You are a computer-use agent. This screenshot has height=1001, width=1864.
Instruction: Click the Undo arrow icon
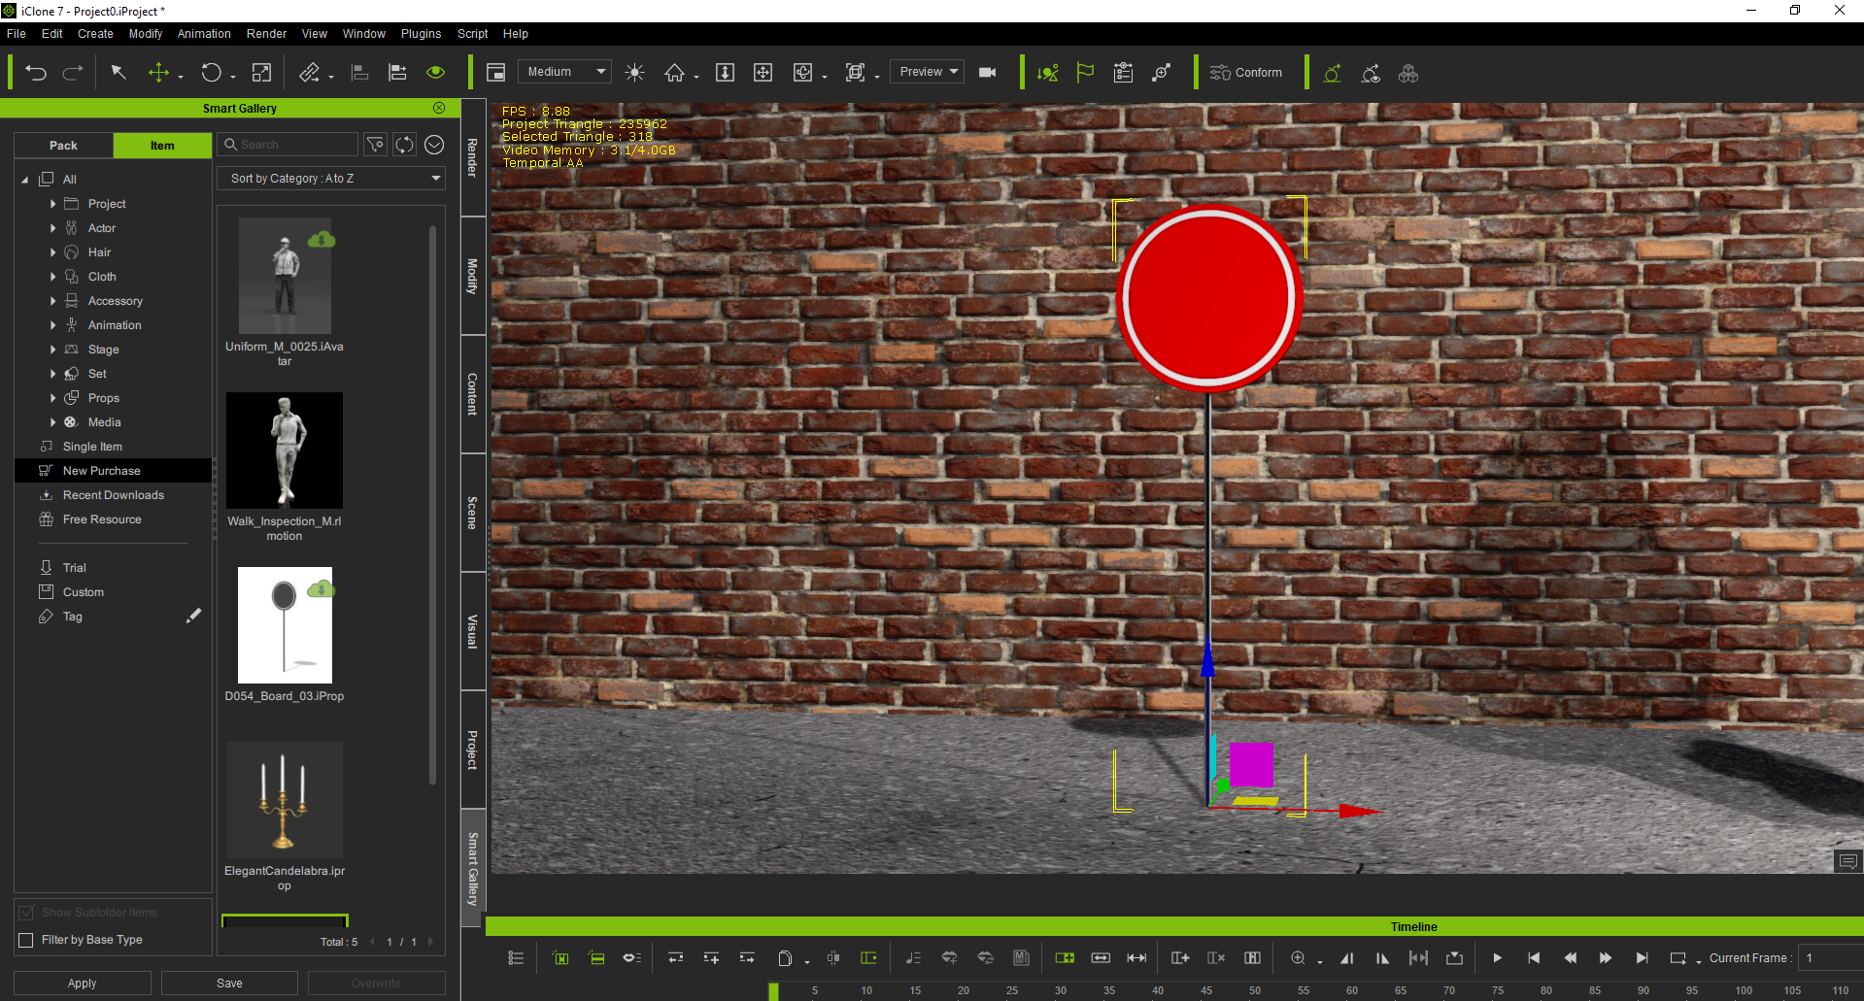click(36, 73)
